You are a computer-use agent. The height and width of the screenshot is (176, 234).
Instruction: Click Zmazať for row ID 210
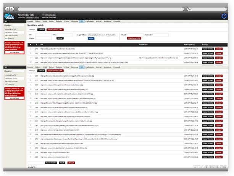click(x=219, y=49)
